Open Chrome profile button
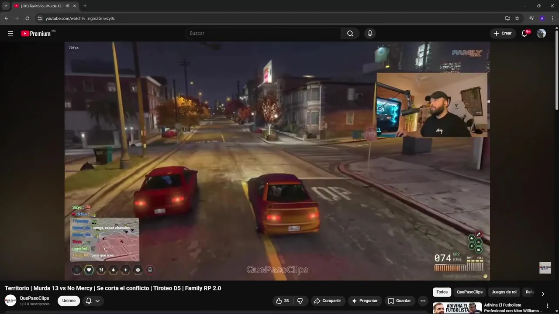The height and width of the screenshot is (314, 559). point(542,18)
